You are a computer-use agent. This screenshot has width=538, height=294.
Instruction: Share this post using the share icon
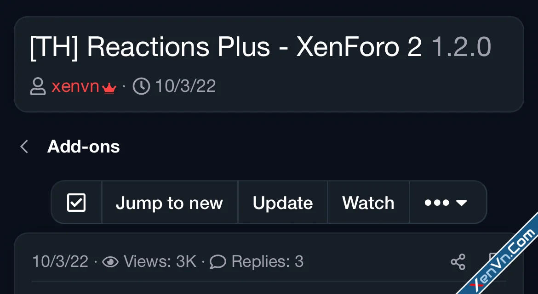pyautogui.click(x=458, y=262)
